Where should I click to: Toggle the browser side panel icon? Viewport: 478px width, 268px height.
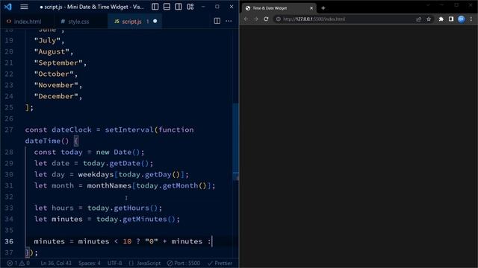pyautogui.click(x=451, y=19)
